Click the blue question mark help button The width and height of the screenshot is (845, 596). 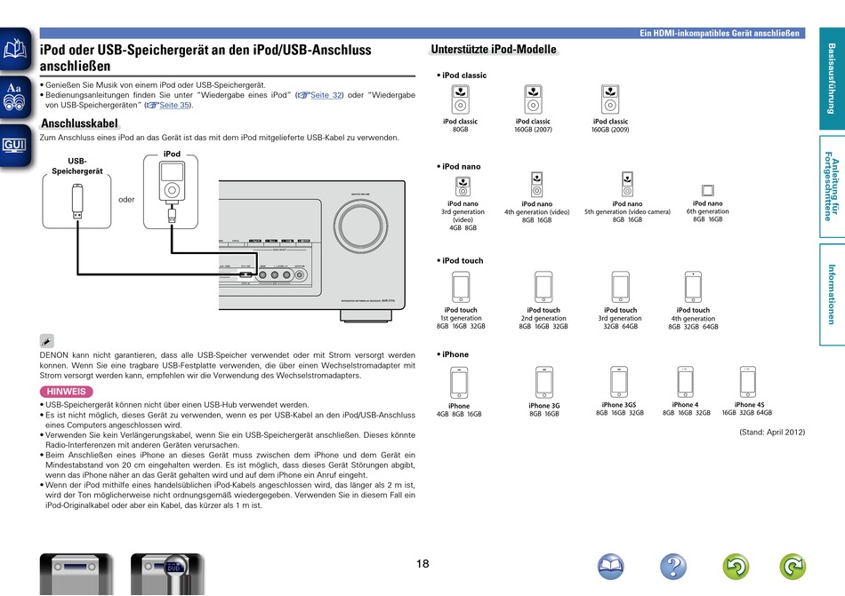click(673, 567)
